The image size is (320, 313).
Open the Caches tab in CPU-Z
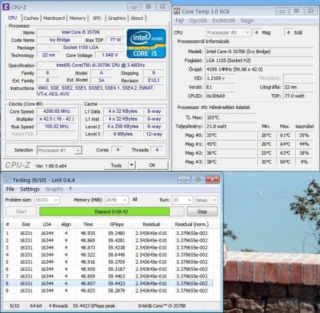tap(31, 18)
